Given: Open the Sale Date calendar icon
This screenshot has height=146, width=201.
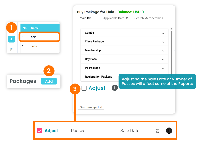Looking at the screenshot, I should (x=157, y=131).
